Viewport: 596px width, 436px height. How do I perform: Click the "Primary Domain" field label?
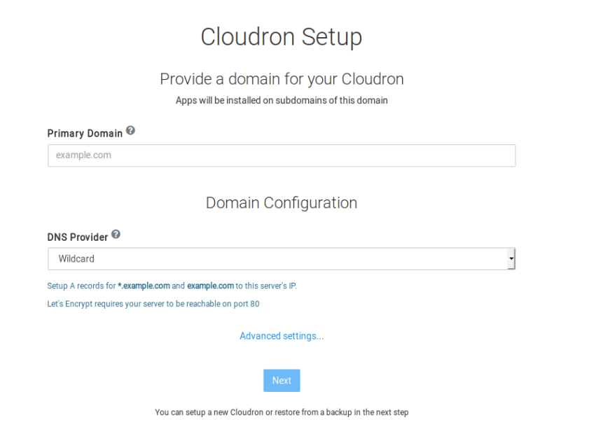85,134
